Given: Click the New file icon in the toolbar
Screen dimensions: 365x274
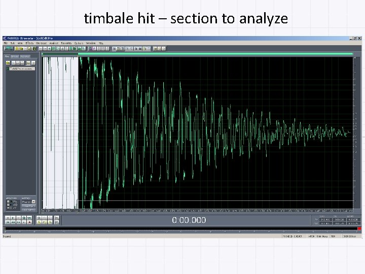Looking at the screenshot, I should [17, 49].
